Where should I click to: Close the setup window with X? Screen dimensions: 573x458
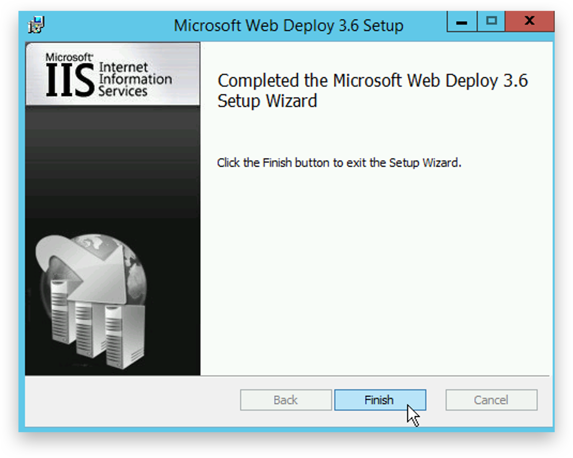tap(529, 21)
